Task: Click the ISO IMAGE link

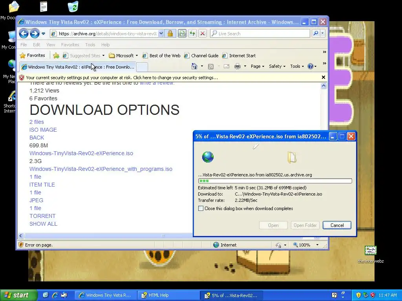Action: pyautogui.click(x=43, y=130)
